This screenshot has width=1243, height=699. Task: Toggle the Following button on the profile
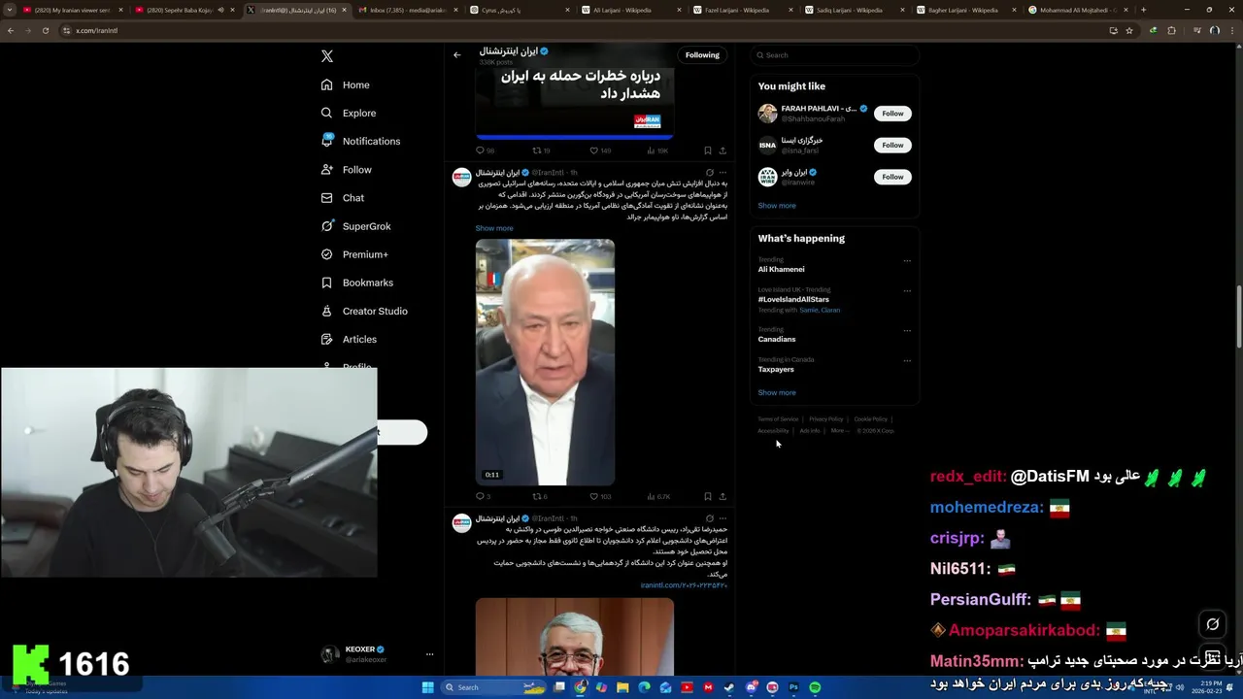point(702,55)
